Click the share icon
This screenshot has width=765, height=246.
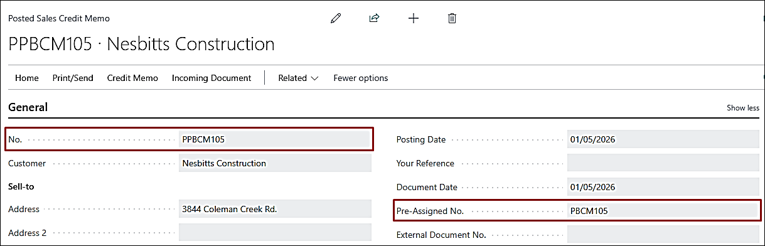coord(374,18)
